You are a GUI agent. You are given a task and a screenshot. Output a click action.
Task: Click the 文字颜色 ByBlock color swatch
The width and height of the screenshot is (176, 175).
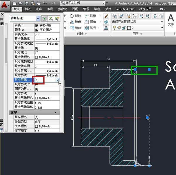pyautogui.click(x=36, y=126)
